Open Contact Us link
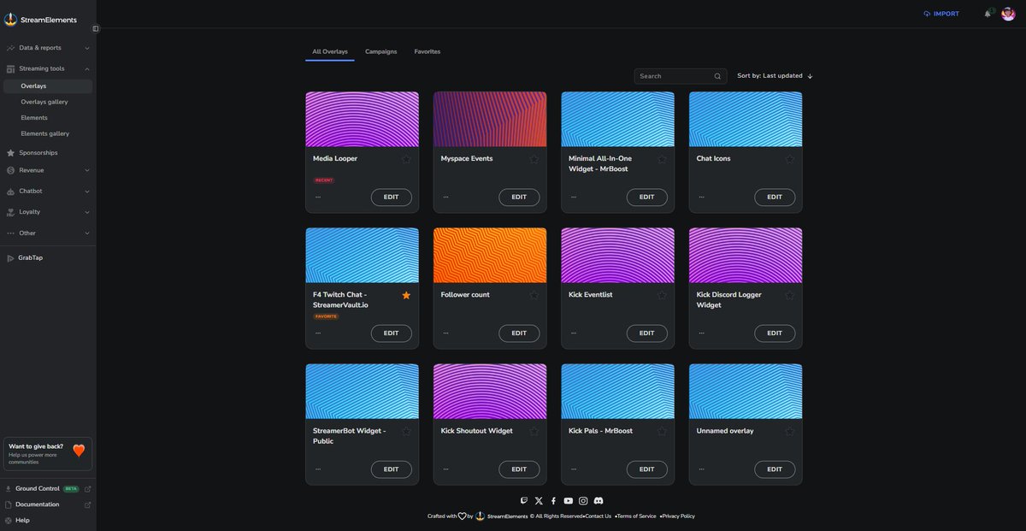 coord(598,516)
